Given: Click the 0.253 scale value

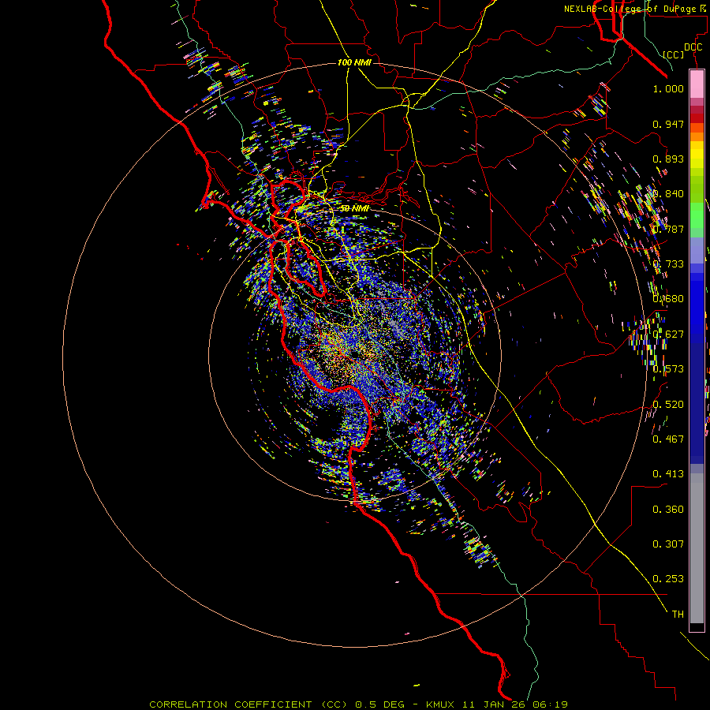Looking at the screenshot, I should pos(668,579).
